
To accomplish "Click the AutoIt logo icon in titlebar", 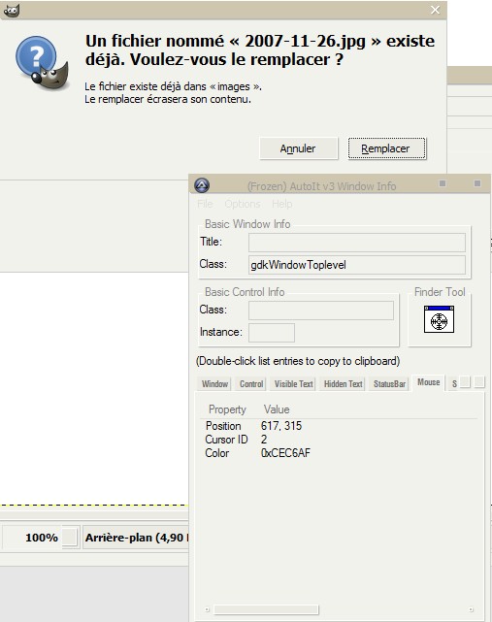I will coord(202,185).
